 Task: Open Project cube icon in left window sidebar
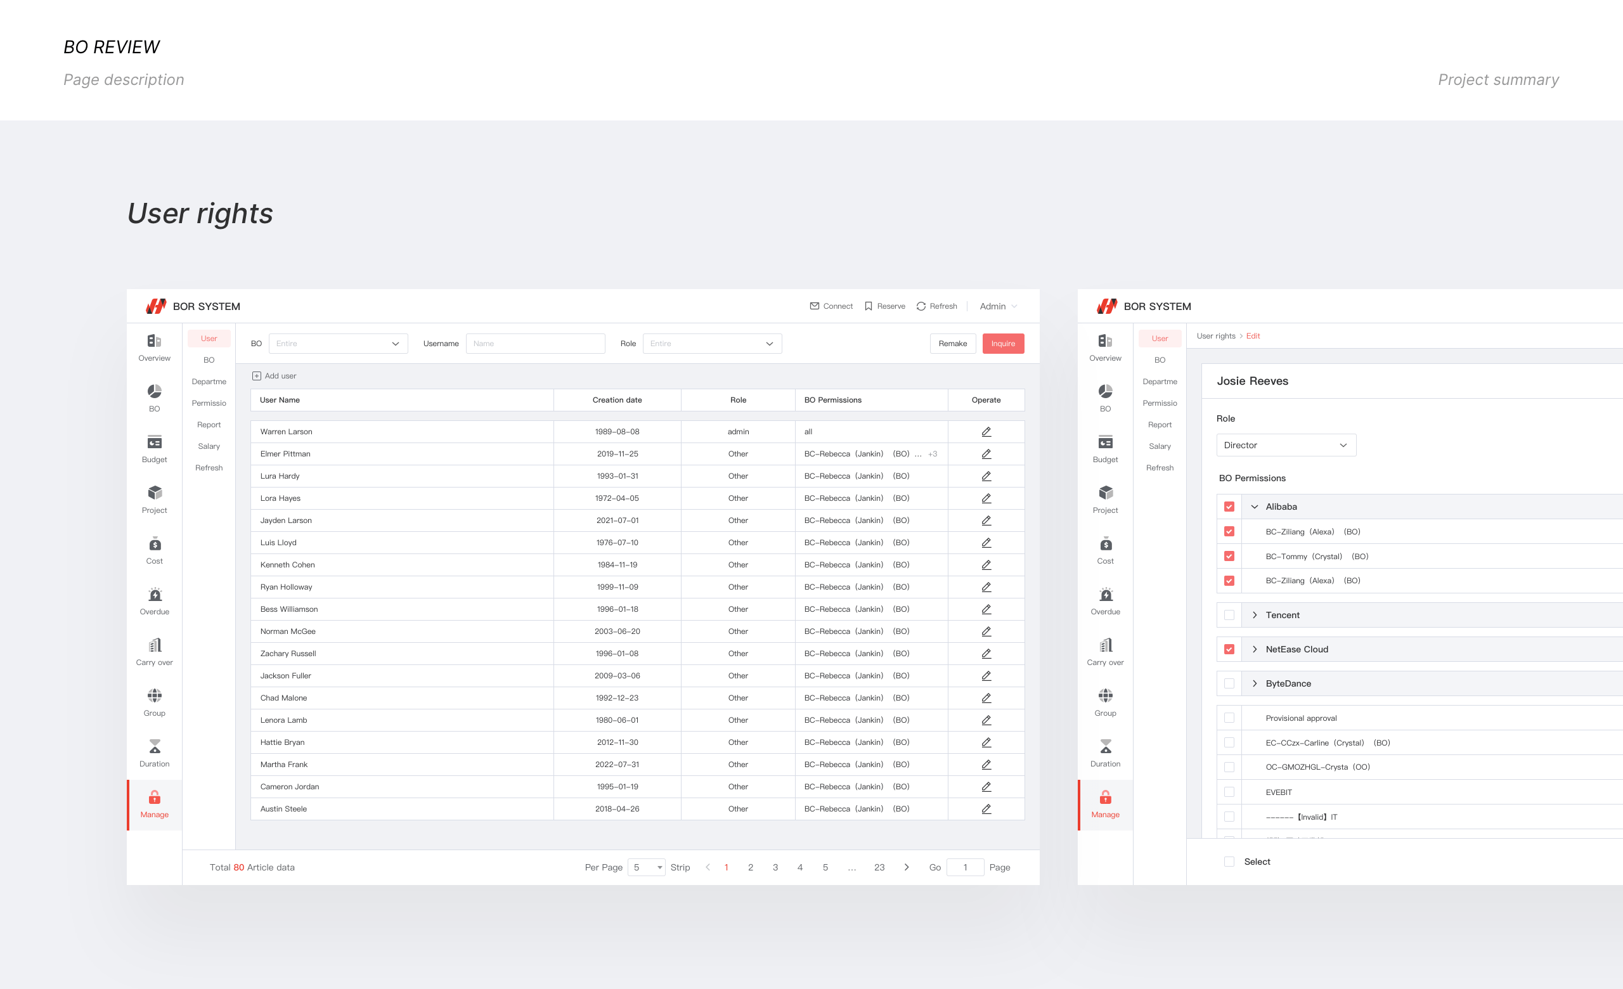154,493
